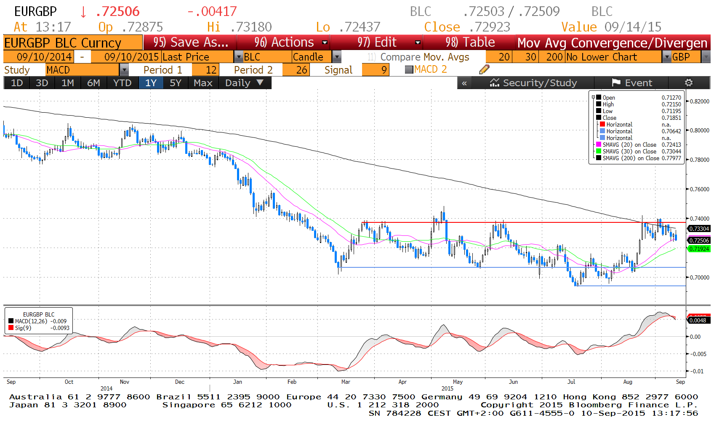Click the Horizontal 0.70642 legend row

640,131
